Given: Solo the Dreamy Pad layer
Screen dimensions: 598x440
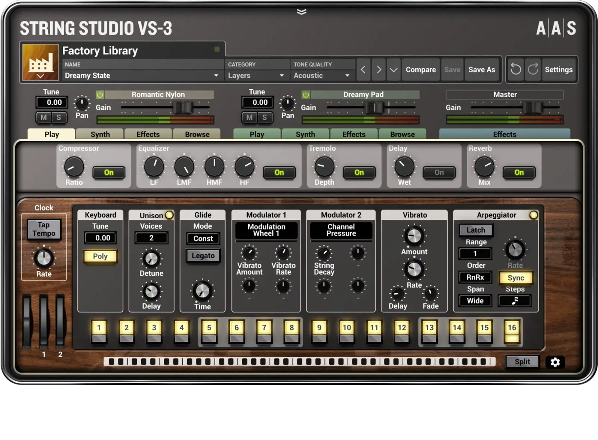Looking at the screenshot, I should (265, 118).
